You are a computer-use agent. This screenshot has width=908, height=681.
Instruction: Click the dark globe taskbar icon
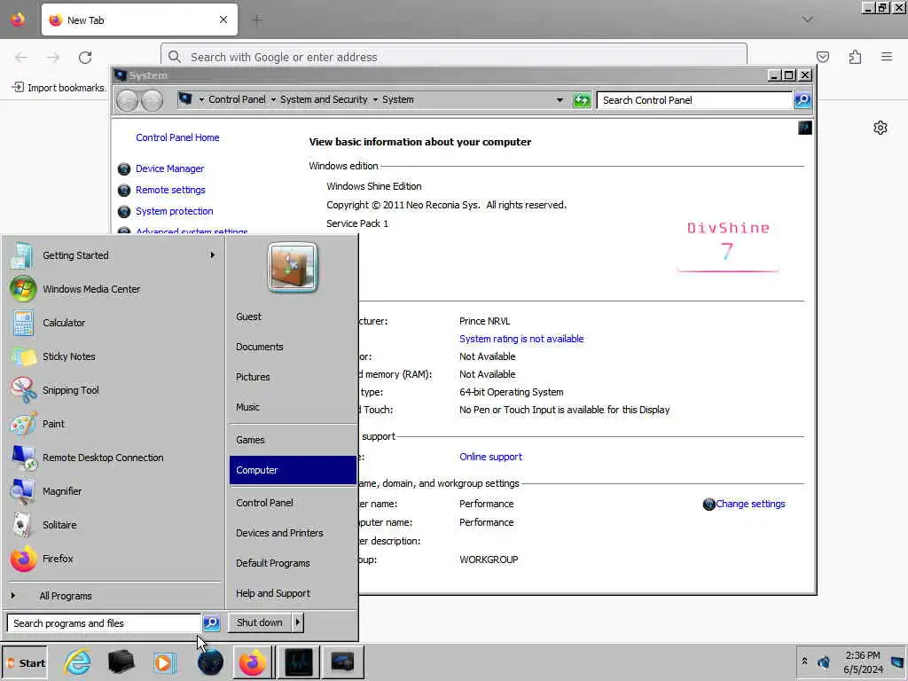click(x=210, y=661)
